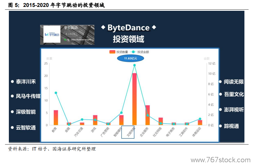Viewport: 253px width, 165px height.
Task: Select 吾里文化 in the right company list
Action: click(234, 94)
